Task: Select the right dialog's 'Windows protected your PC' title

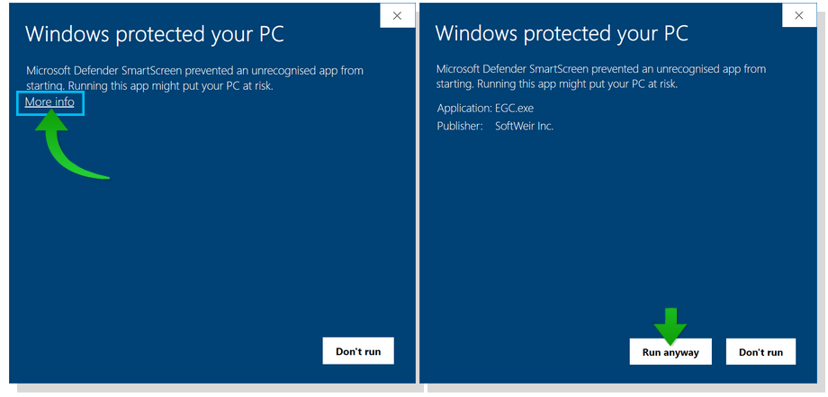Action: click(562, 33)
